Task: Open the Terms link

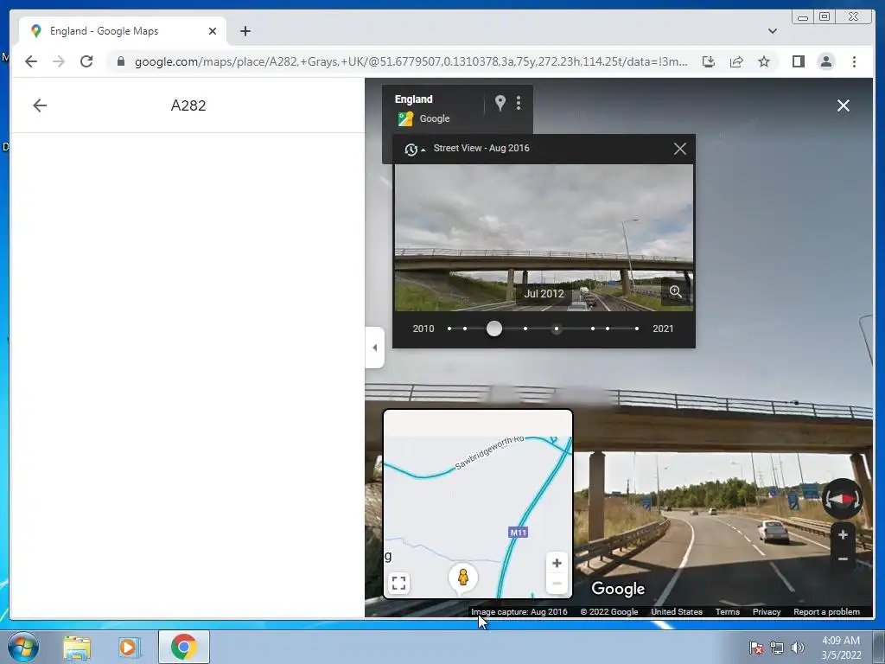Action: click(x=728, y=611)
